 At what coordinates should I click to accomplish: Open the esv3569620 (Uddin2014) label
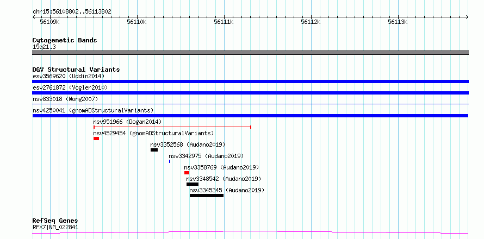69,76
